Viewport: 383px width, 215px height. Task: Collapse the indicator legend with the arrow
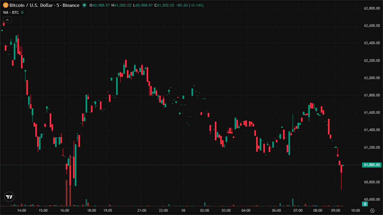pyautogui.click(x=7, y=20)
